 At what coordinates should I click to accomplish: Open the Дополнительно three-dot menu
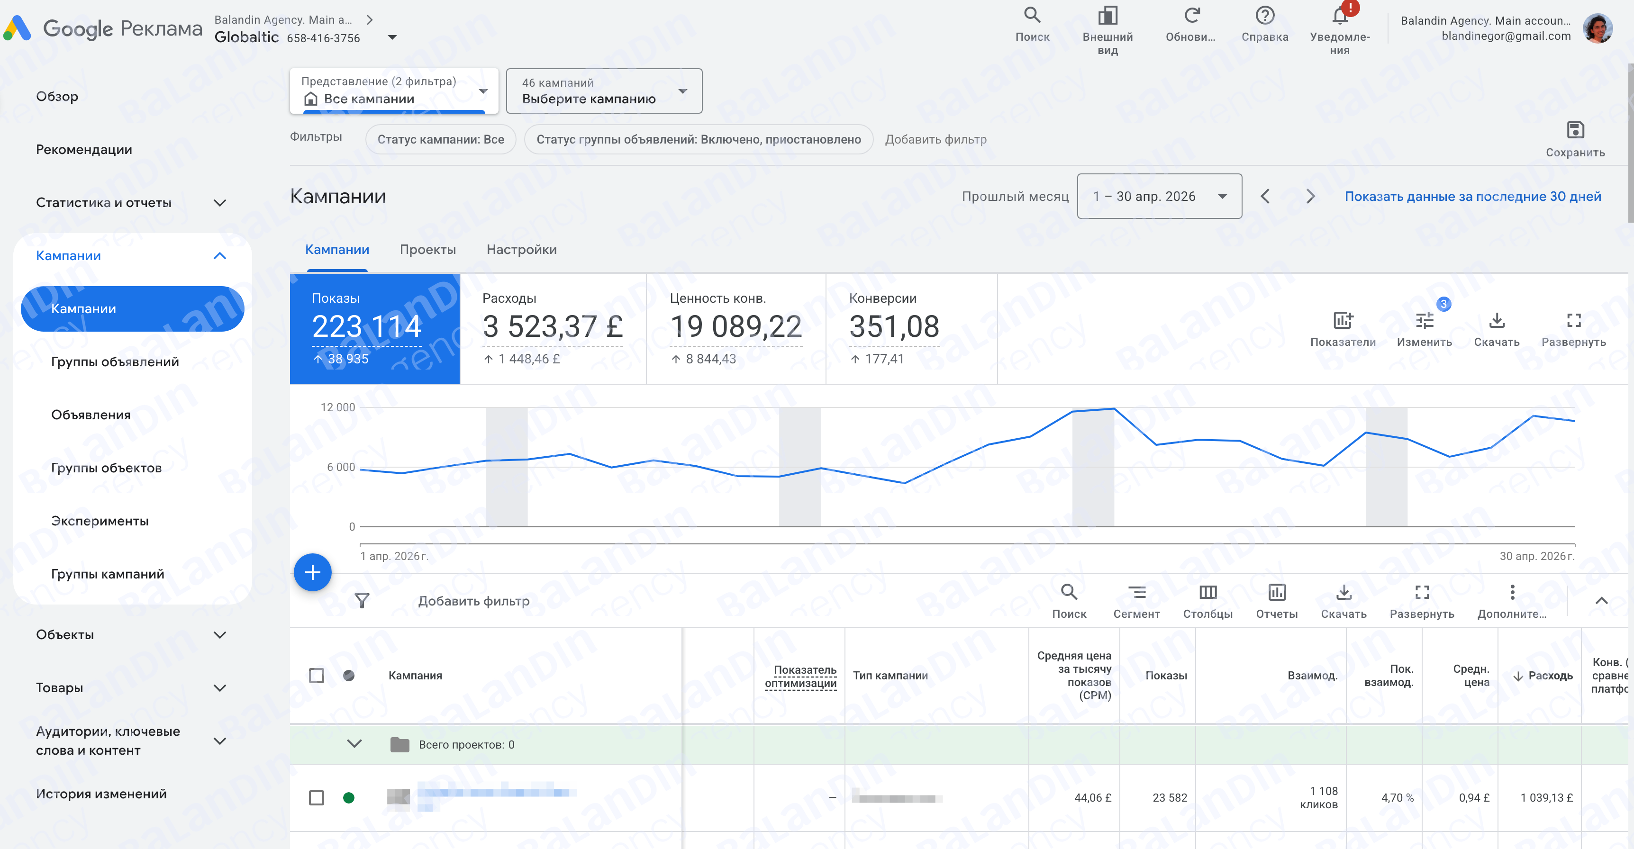[1512, 592]
